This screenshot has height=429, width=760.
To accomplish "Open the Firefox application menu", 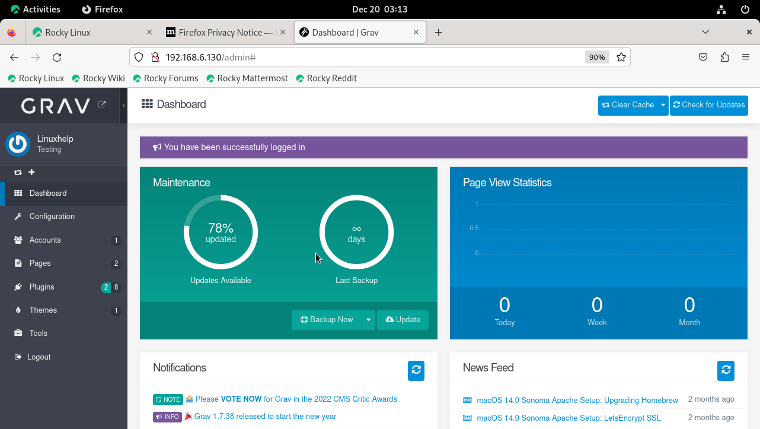I will (x=746, y=57).
